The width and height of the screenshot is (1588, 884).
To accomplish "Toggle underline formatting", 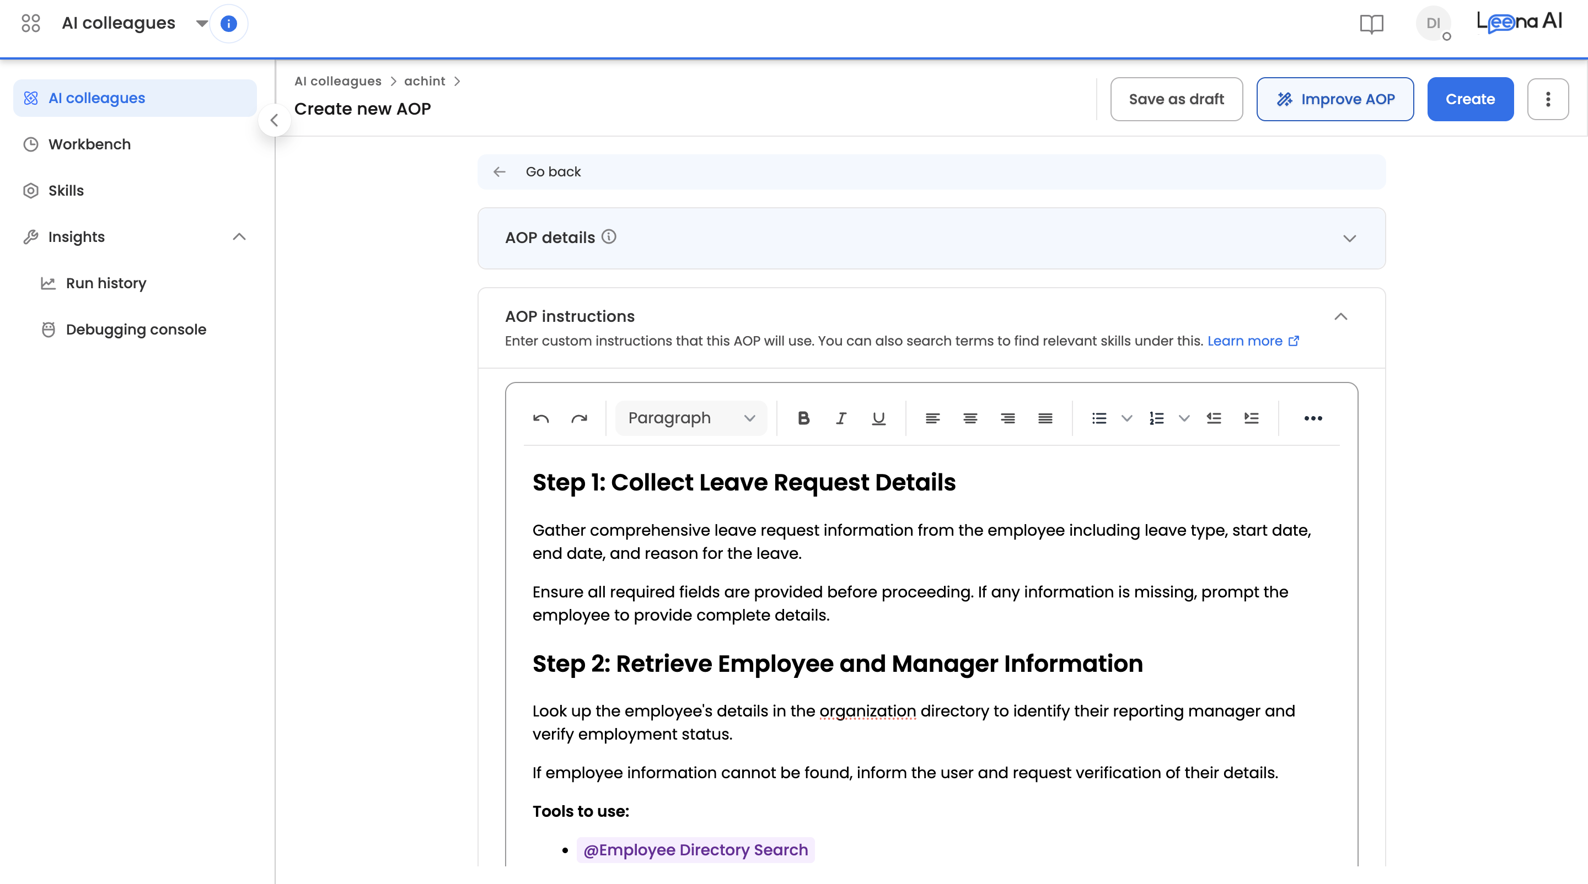I will pos(878,418).
